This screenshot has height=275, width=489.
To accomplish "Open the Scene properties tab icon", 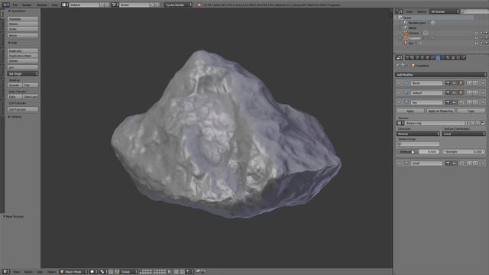I will click(417, 58).
